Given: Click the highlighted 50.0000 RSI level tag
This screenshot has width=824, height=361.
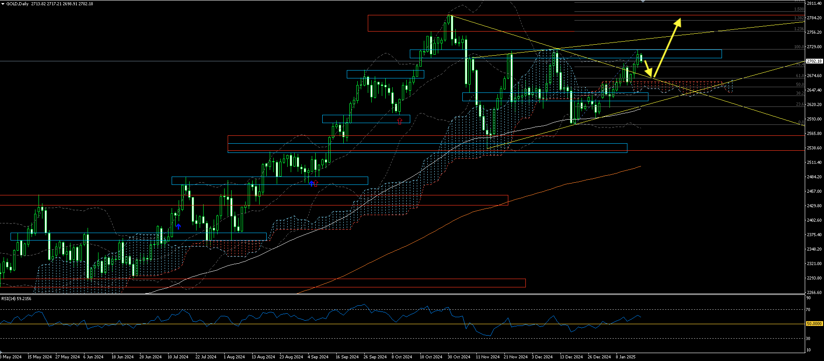Looking at the screenshot, I should pyautogui.click(x=814, y=324).
